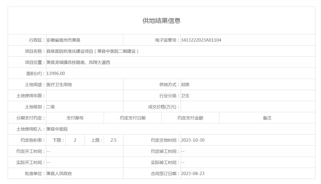Click the approving authority 萧县人民政府
The image size is (321, 184).
(x=59, y=174)
